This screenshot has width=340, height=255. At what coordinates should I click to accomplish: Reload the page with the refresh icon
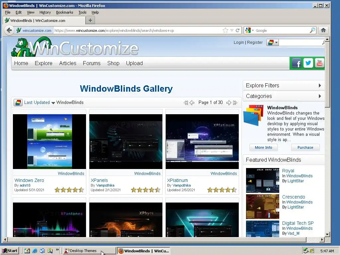(238, 30)
